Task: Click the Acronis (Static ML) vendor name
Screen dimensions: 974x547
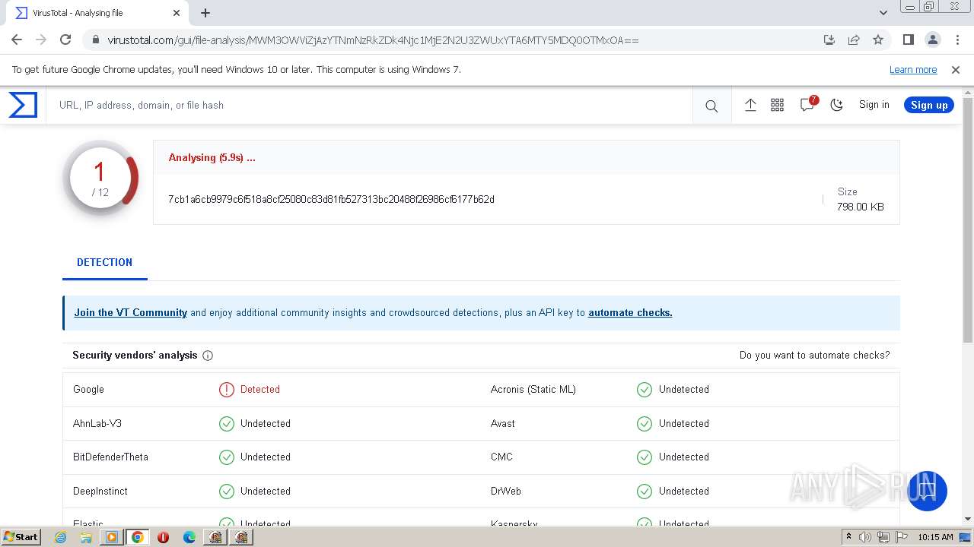Action: [x=533, y=390]
